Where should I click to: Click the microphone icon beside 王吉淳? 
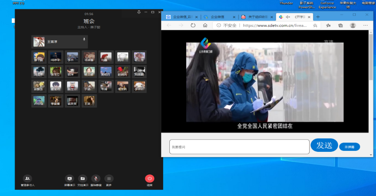pos(84,39)
